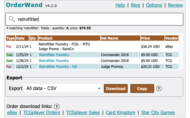This screenshot has width=190, height=118.
Task: Open the Help link in header
Action: pos(120,5)
